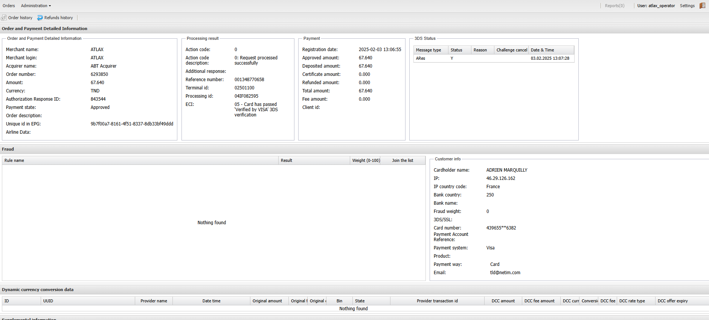The width and height of the screenshot is (709, 320).
Task: Open the Orders menu
Action: click(x=9, y=6)
